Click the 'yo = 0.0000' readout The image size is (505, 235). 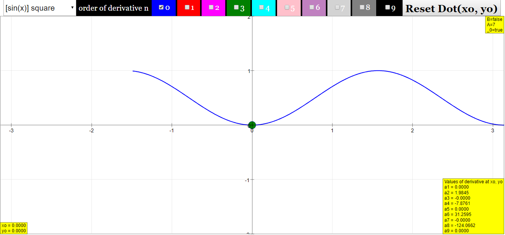(14, 230)
